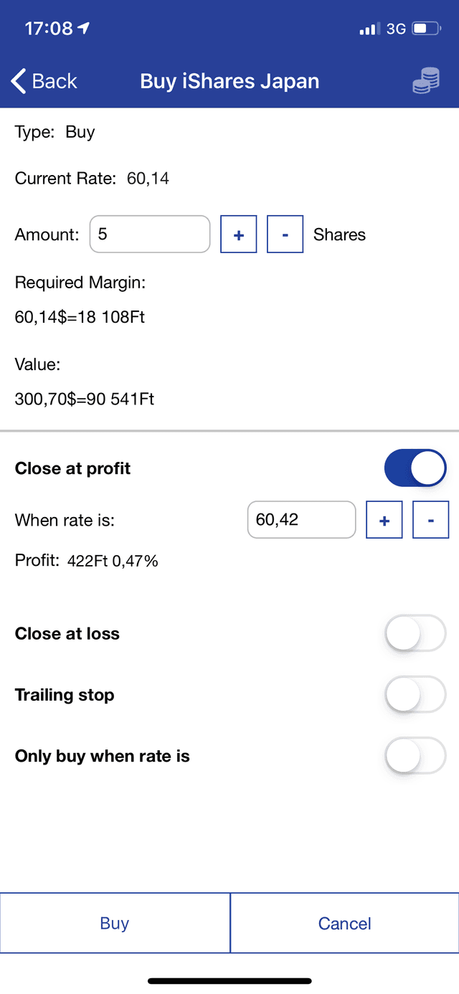Tap the Buy button

pyautogui.click(x=115, y=923)
